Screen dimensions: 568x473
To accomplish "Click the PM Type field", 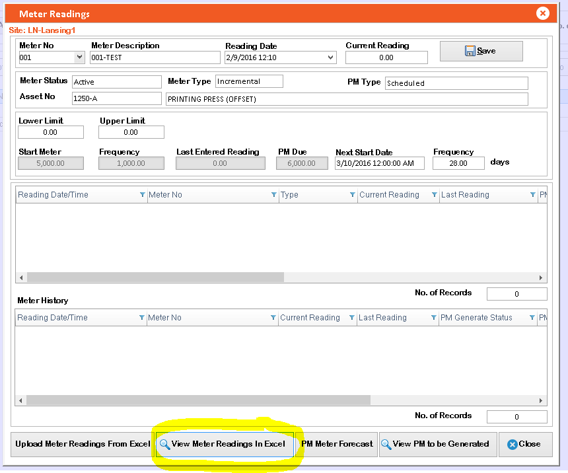I will coord(456,83).
